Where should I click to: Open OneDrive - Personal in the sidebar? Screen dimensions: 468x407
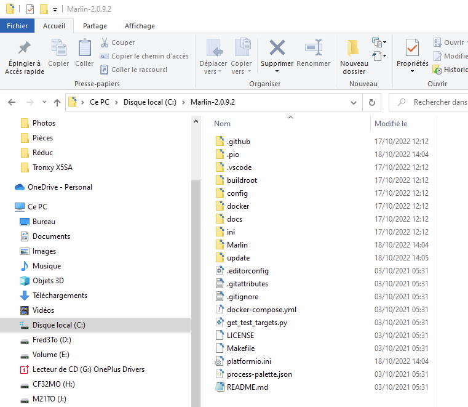(x=60, y=187)
